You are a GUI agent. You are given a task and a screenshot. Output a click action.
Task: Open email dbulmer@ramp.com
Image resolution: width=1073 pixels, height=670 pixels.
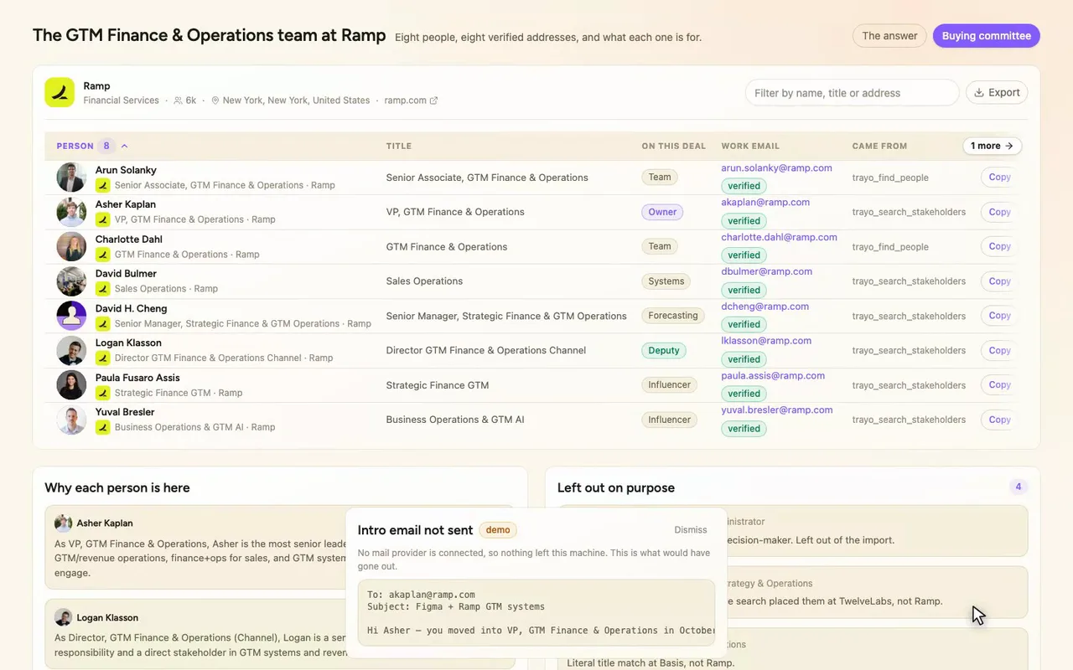click(766, 271)
